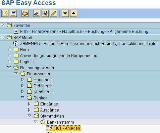Select the F-02 Allgemeine Buchung favorite
Image resolution: width=160 pixels, height=133 pixels.
[84, 32]
